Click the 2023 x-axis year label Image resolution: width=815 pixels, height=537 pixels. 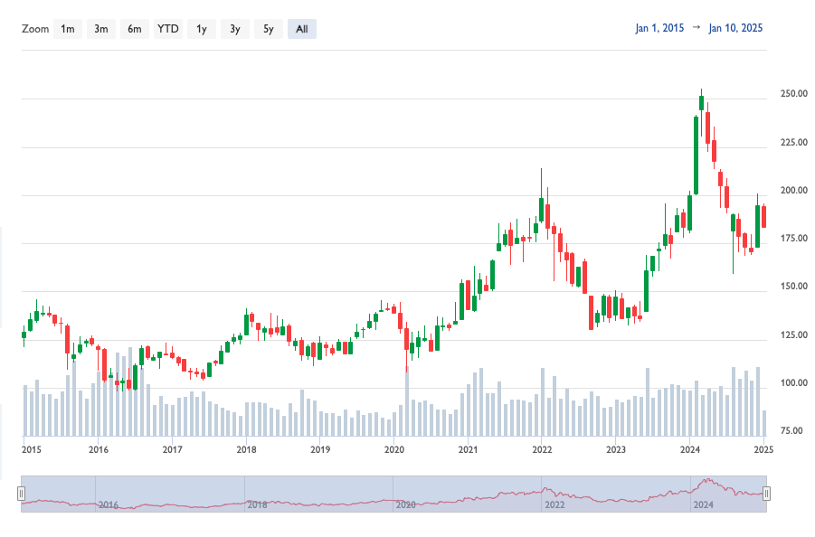(616, 449)
